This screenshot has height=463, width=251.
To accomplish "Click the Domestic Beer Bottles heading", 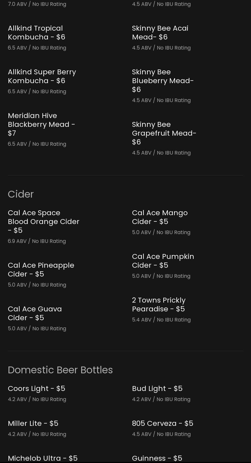I will 60,370.
